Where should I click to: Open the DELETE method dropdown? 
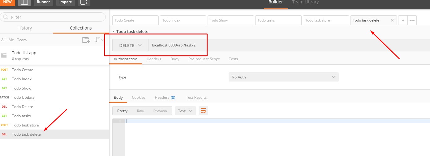tap(130, 45)
